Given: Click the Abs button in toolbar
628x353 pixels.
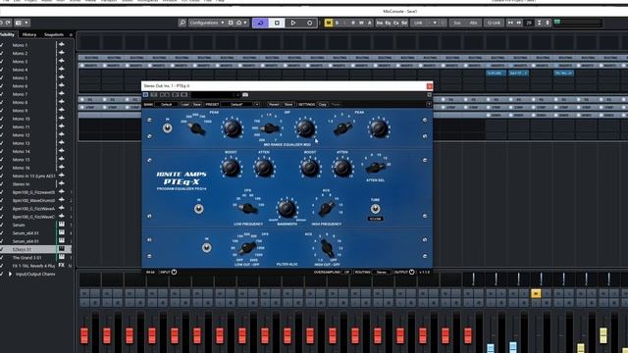Looking at the screenshot, I should pos(473,23).
